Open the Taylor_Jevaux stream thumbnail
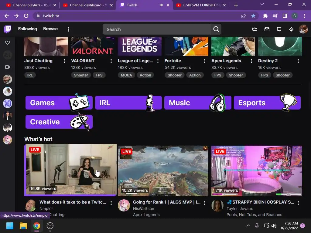 point(256,171)
